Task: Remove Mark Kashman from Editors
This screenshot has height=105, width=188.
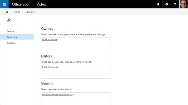Action: [x=58, y=67]
